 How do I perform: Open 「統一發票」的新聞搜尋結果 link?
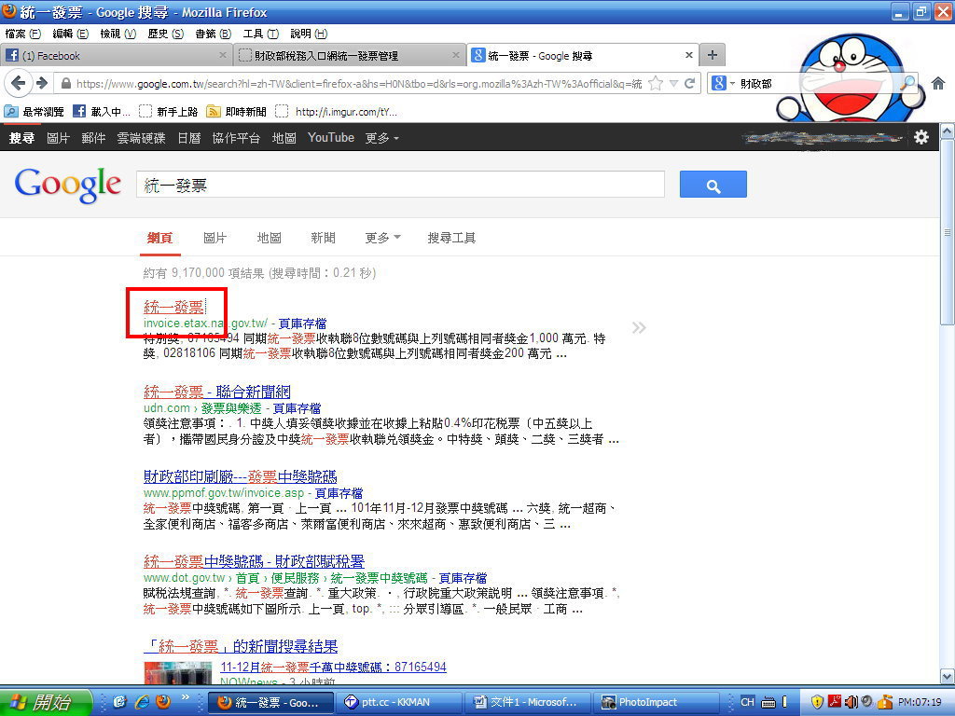pos(241,646)
